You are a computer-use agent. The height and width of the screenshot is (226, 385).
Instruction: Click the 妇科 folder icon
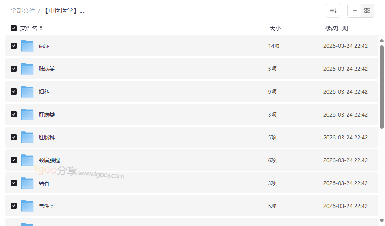[27, 91]
